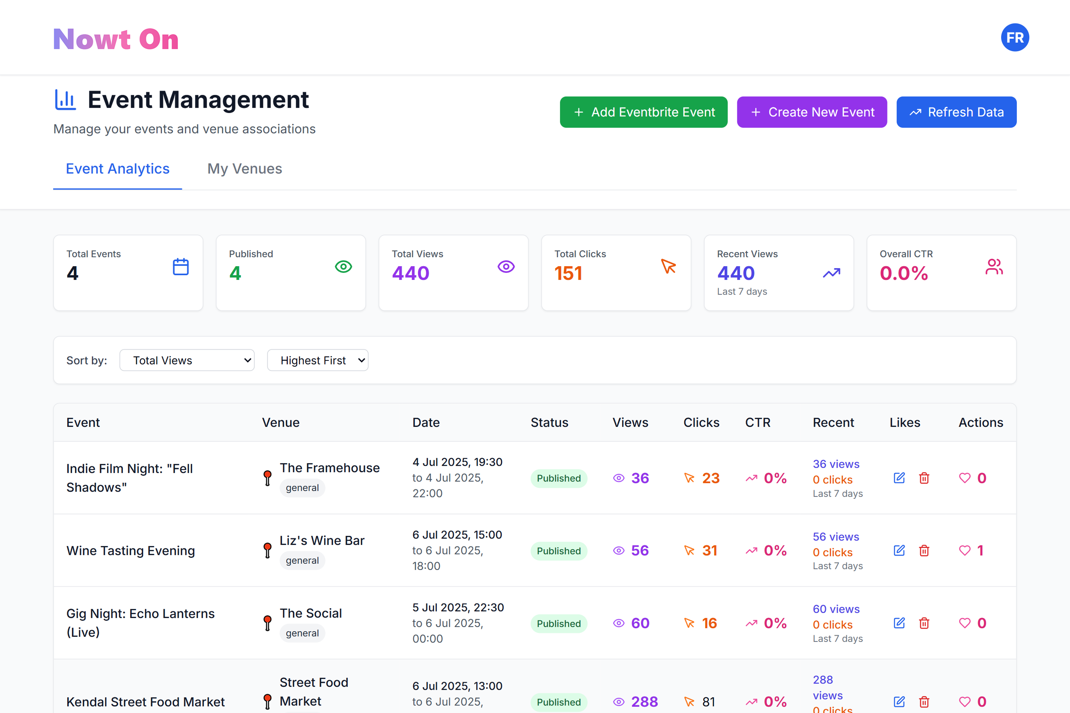The image size is (1070, 713).
Task: Click the eye icon on Total Views card
Action: click(x=506, y=267)
